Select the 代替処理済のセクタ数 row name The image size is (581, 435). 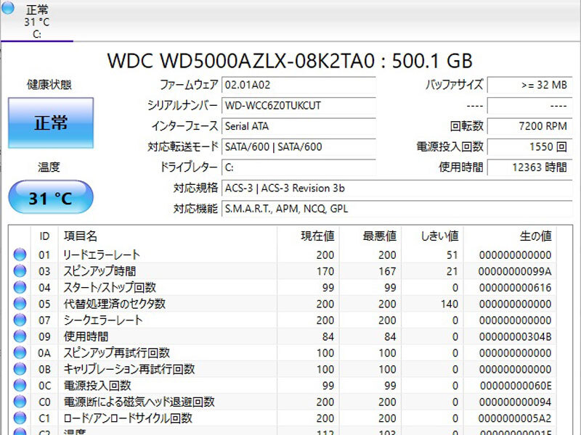[114, 304]
